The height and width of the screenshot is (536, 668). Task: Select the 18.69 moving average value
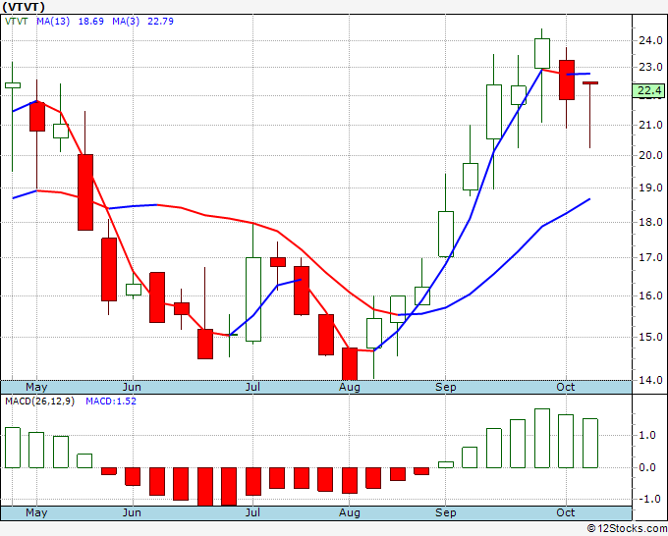point(90,21)
